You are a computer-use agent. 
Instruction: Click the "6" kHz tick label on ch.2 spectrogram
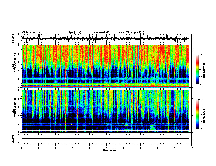19,107
